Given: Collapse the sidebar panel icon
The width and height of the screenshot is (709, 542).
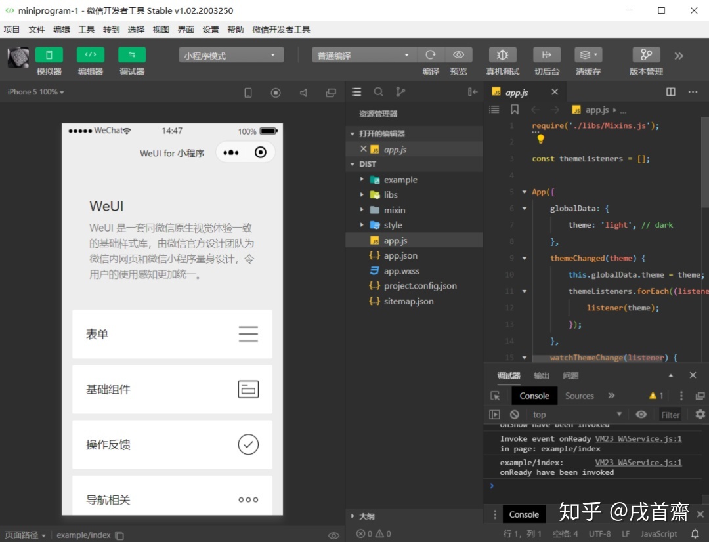Looking at the screenshot, I should (x=473, y=92).
